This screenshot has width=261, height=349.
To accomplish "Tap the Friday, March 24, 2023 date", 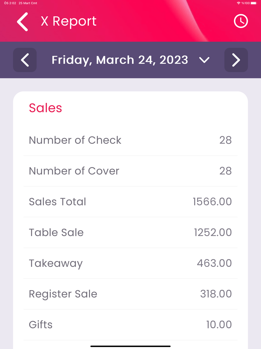I will (x=120, y=60).
